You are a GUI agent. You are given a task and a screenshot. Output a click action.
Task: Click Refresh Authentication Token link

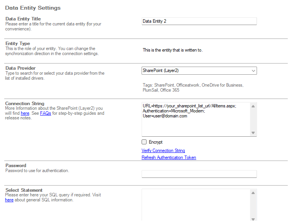coord(169,157)
